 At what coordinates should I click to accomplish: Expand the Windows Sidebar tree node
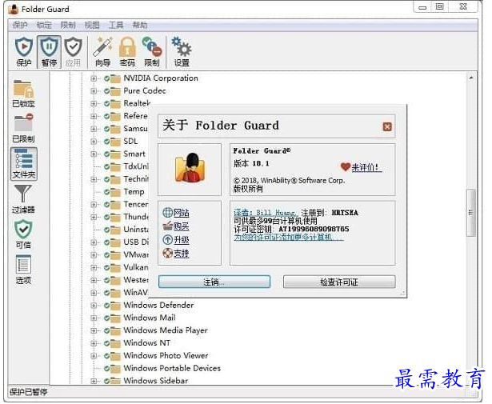(94, 381)
